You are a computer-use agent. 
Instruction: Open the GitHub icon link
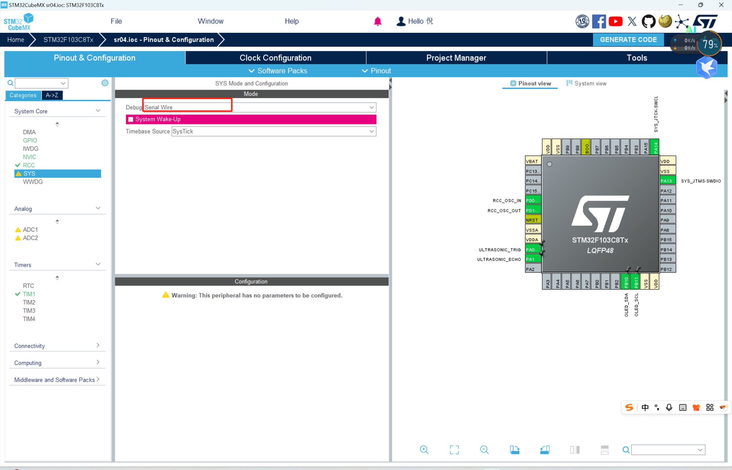(648, 21)
